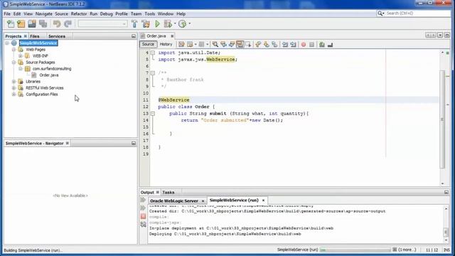Toggle Rectangular Selection in editor toolbar

coord(248,44)
